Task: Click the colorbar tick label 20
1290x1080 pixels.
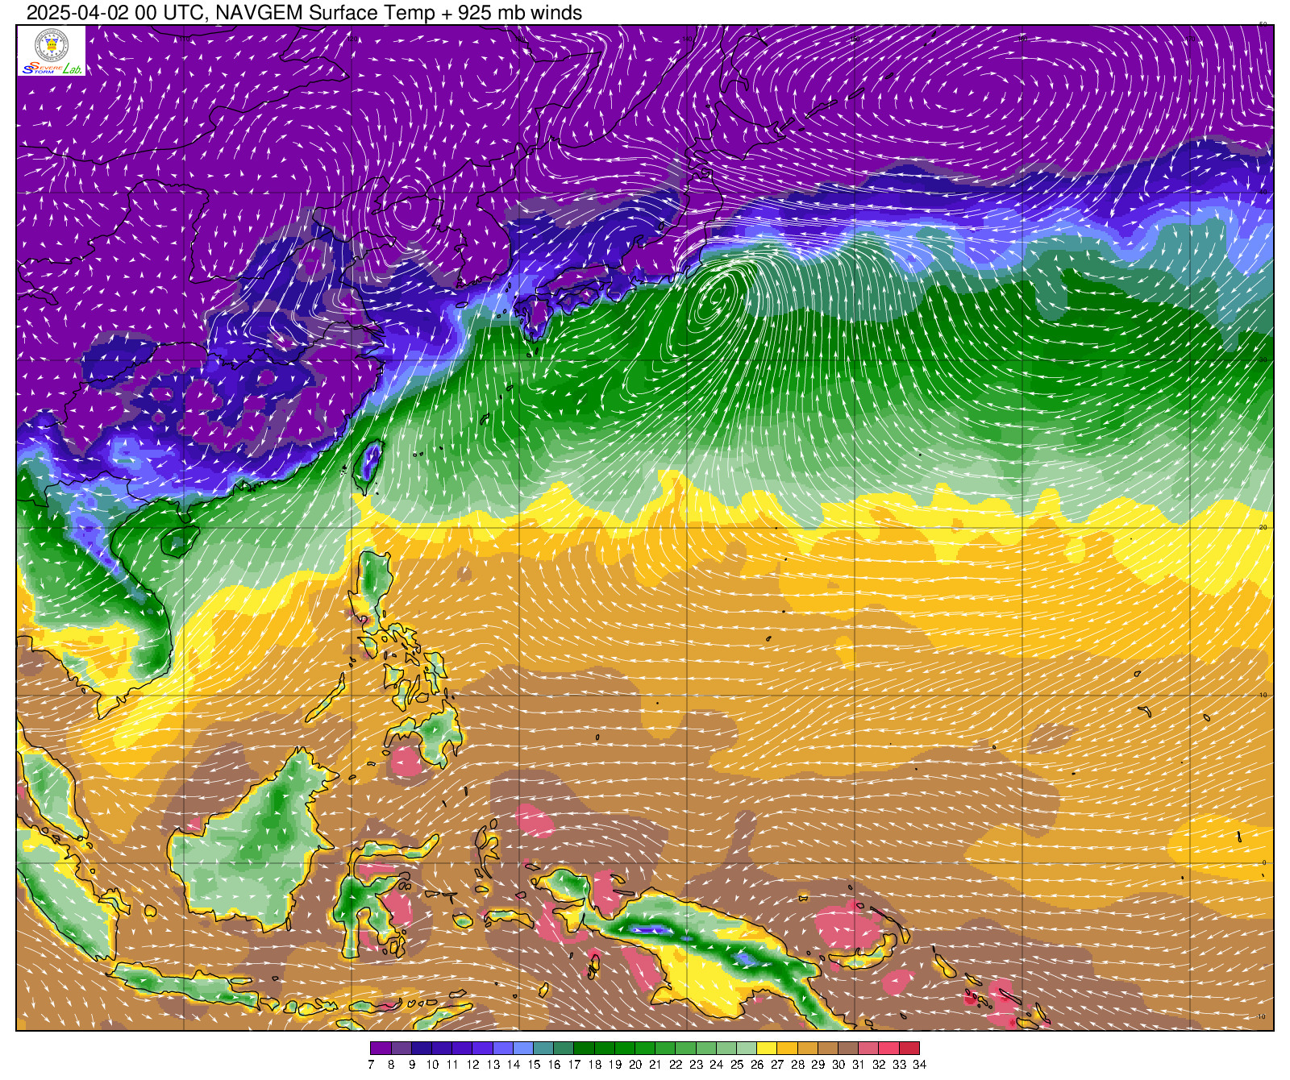Action: pyautogui.click(x=635, y=1065)
